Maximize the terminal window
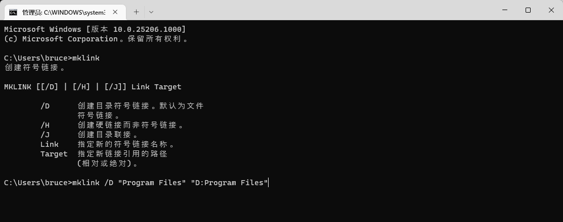The height and width of the screenshot is (222, 563). [x=528, y=11]
